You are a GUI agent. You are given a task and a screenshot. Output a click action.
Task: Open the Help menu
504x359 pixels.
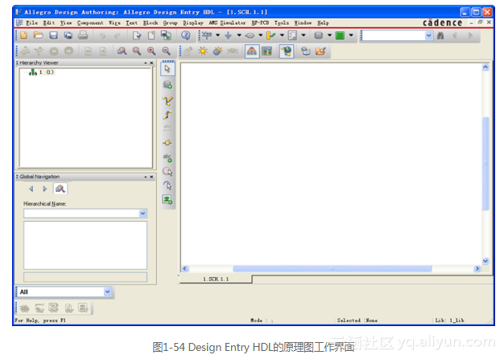coord(323,22)
